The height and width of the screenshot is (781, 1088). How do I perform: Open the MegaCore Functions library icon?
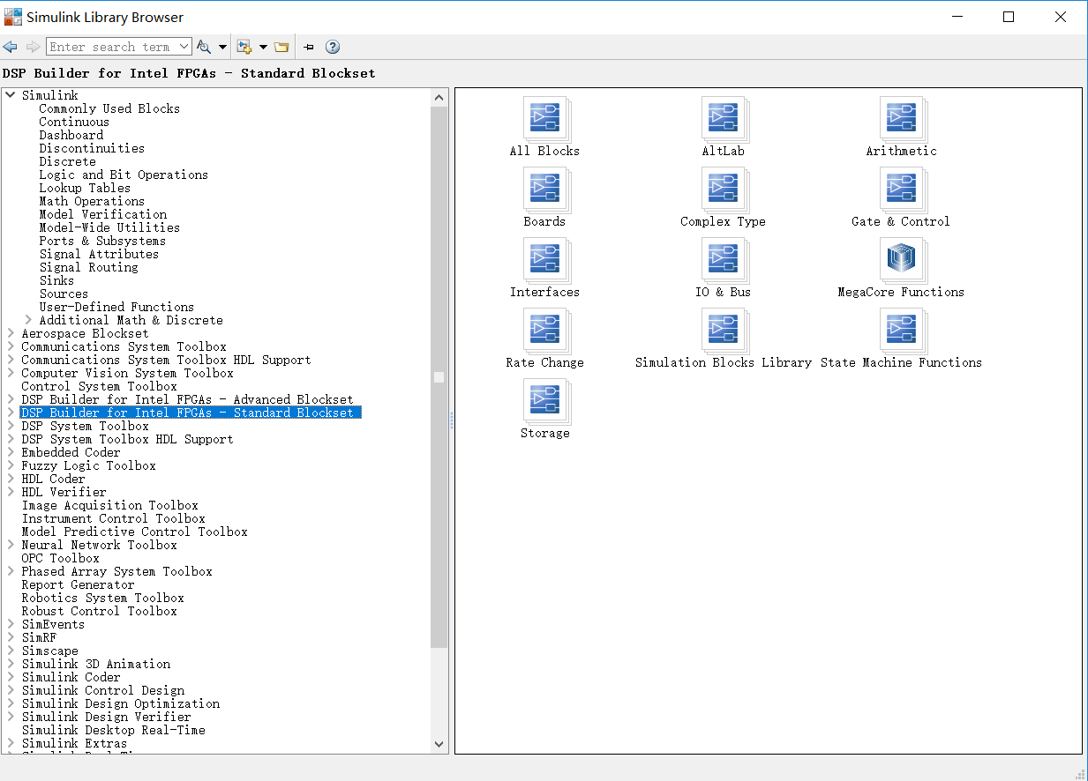(901, 259)
